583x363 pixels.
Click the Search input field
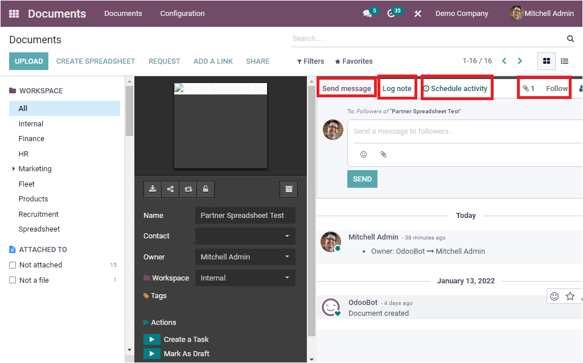tap(428, 38)
